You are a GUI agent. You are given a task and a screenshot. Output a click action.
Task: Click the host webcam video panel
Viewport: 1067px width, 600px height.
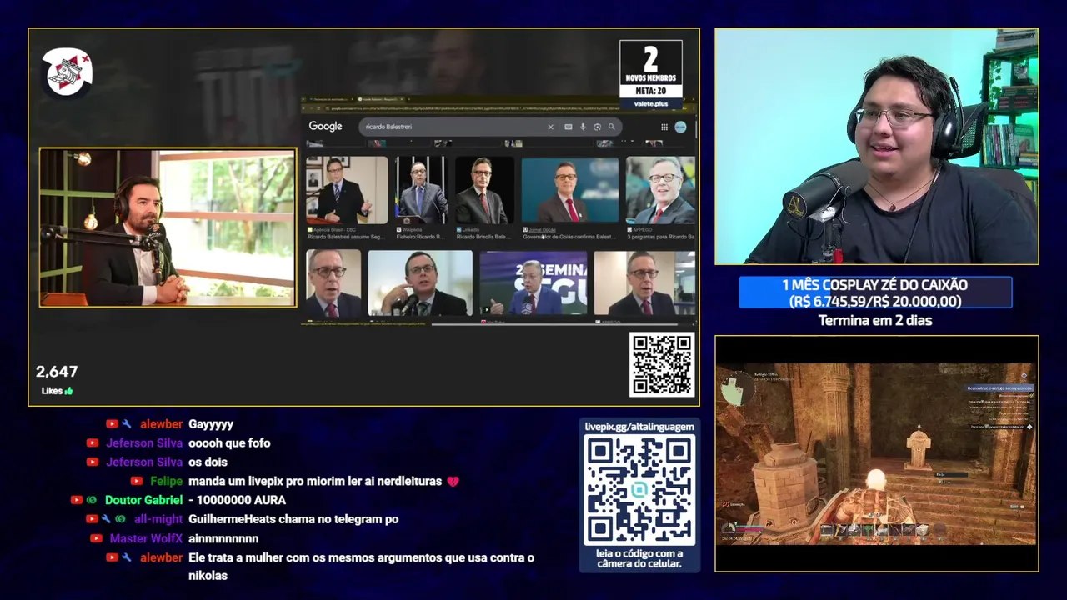click(x=876, y=147)
